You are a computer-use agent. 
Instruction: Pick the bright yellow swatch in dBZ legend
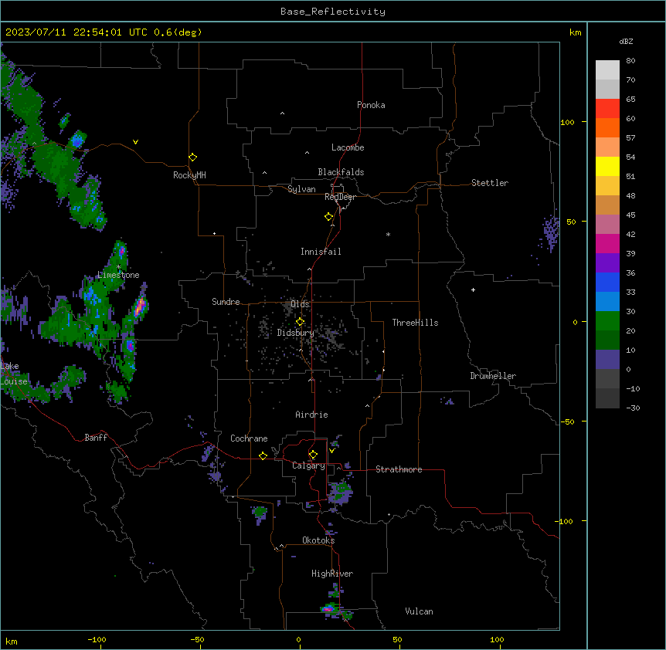(x=607, y=166)
